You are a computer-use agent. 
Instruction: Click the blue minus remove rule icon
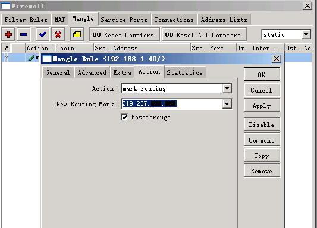[24, 34]
